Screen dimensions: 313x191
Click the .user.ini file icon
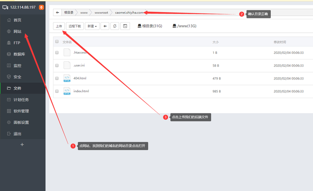pos(67,65)
